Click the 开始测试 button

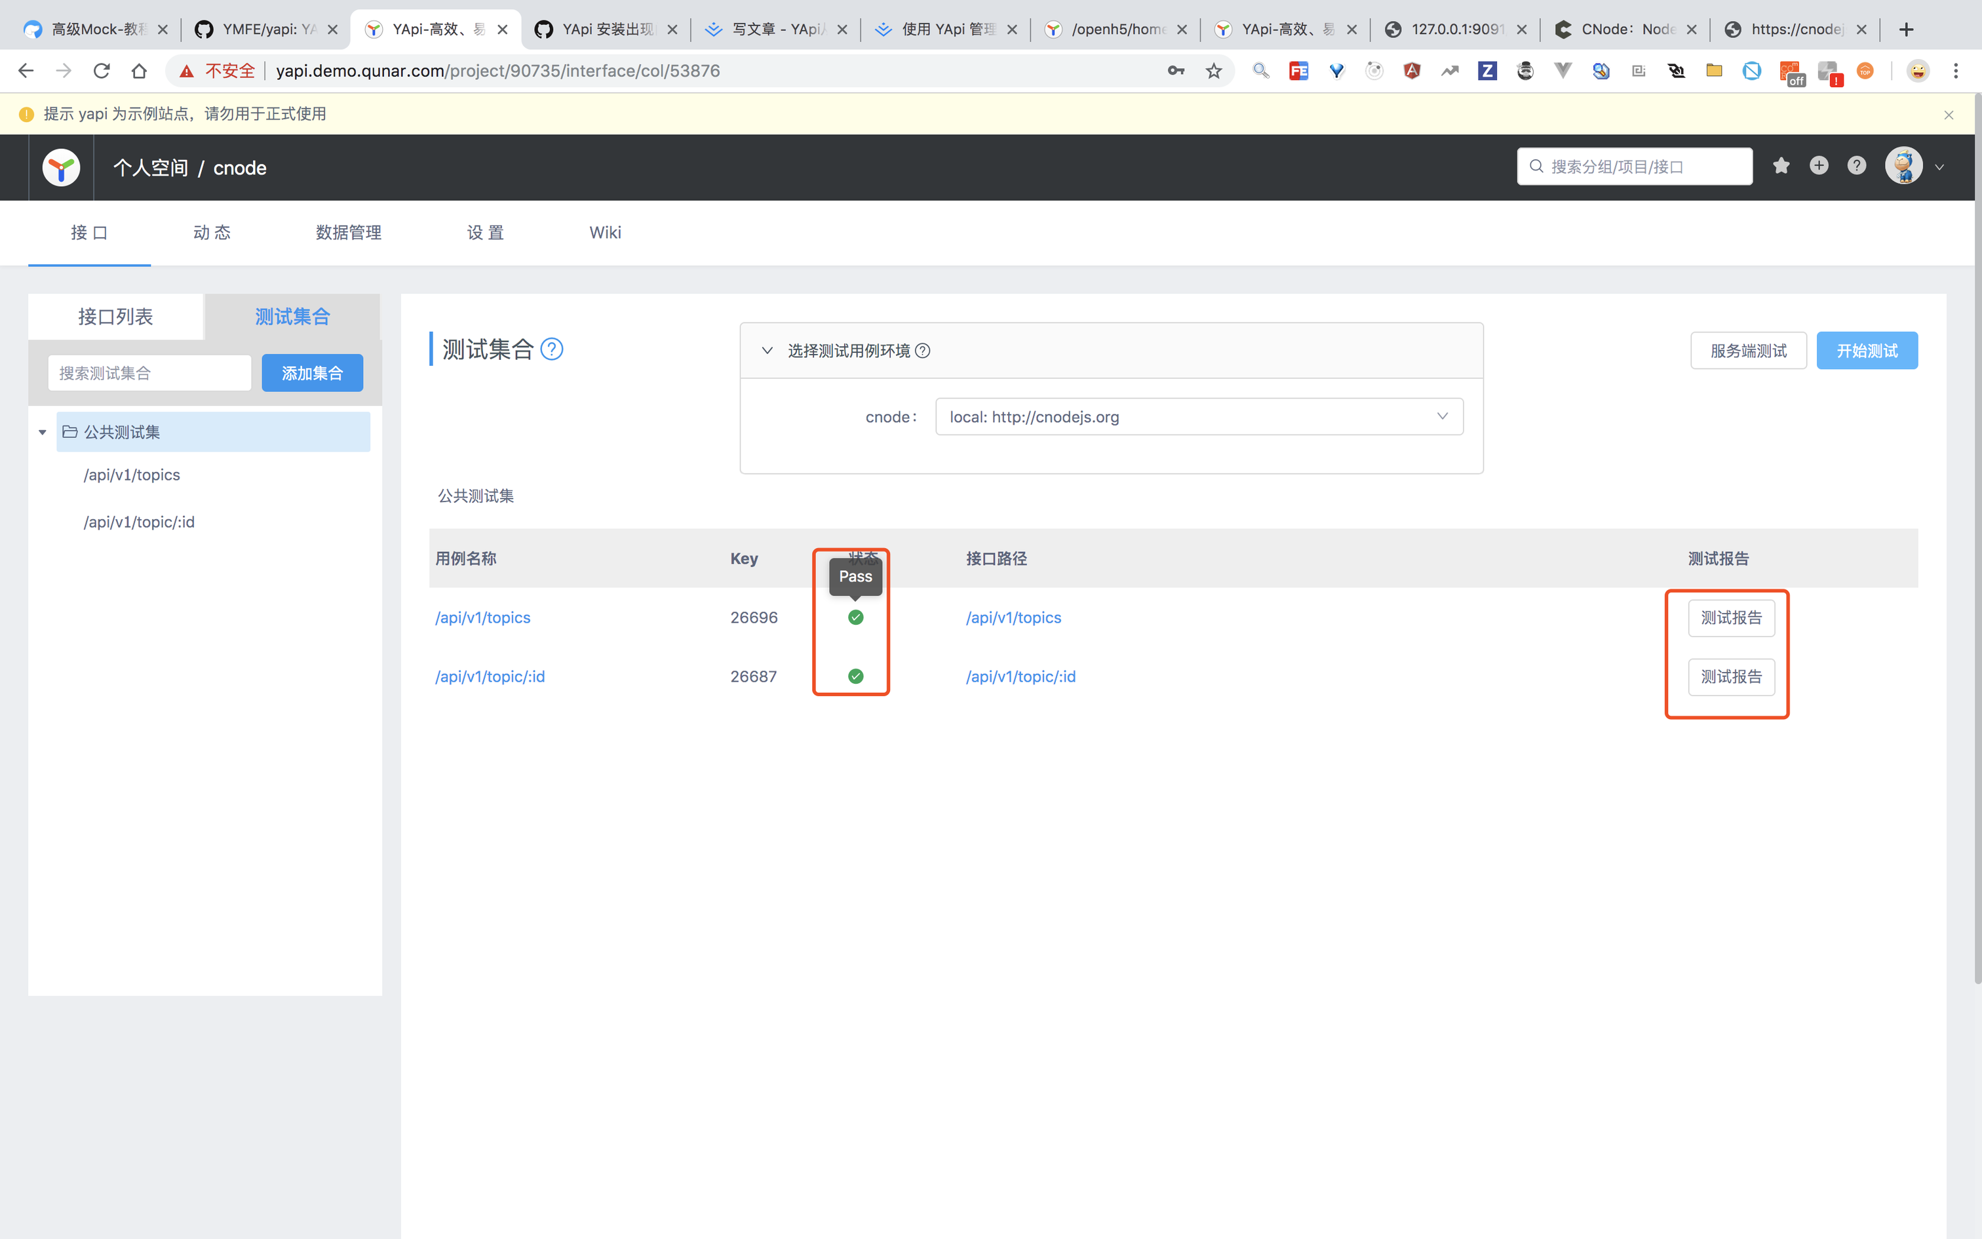click(x=1867, y=351)
